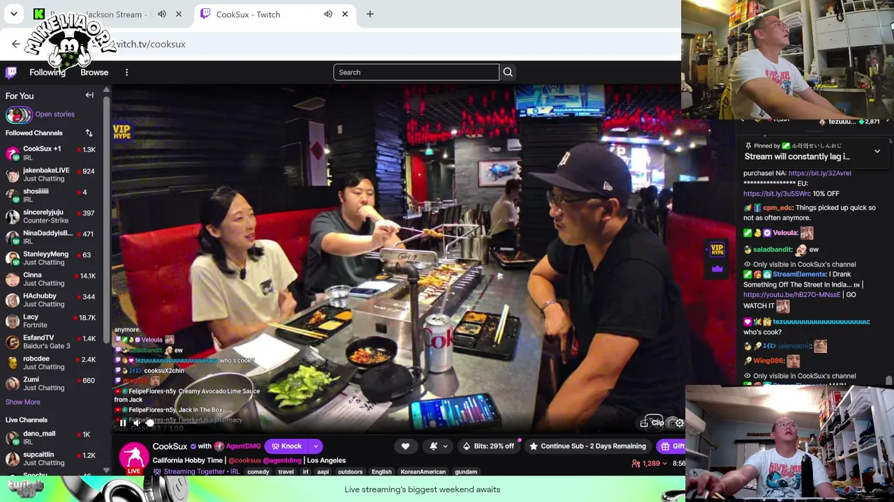Expand the pinned chat message
Viewport: 894px width, 502px height.
point(877,151)
